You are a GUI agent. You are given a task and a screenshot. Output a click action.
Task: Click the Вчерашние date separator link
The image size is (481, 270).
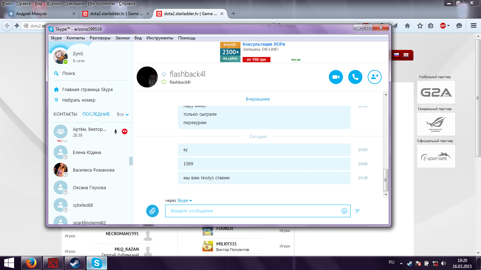coord(258,99)
